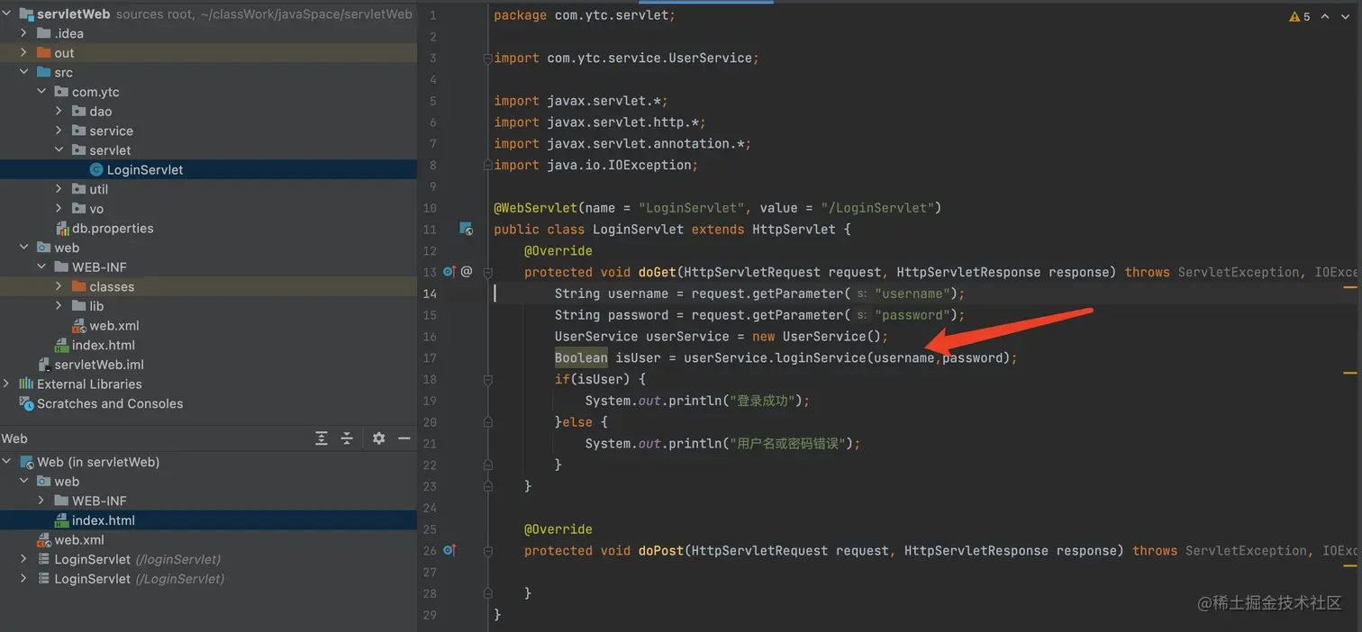Collapse the com.ytc package arrow
The width and height of the screenshot is (1362, 632).
pos(41,92)
